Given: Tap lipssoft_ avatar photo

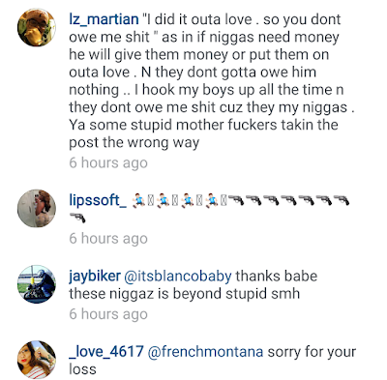Looking at the screenshot, I should (37, 208).
